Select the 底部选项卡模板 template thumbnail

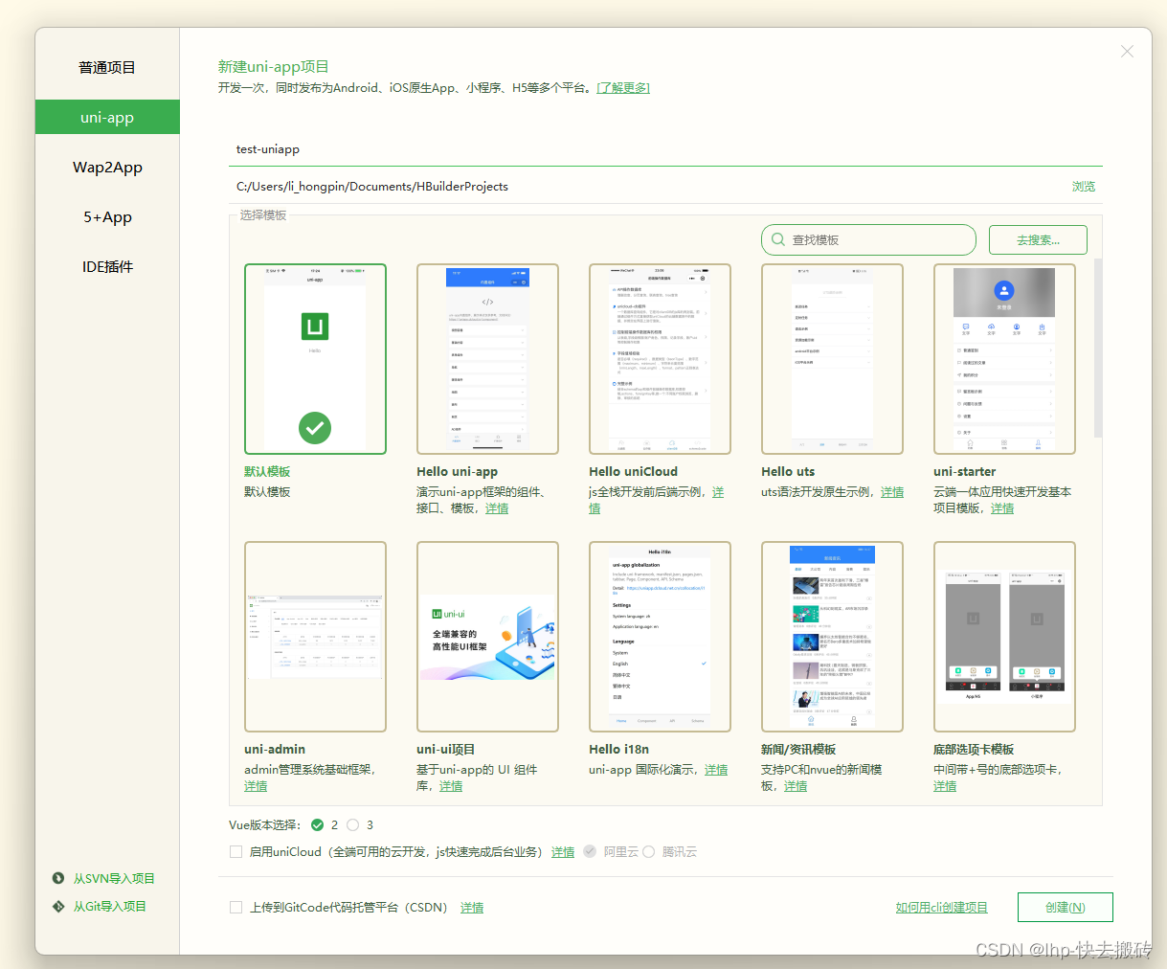(1004, 637)
